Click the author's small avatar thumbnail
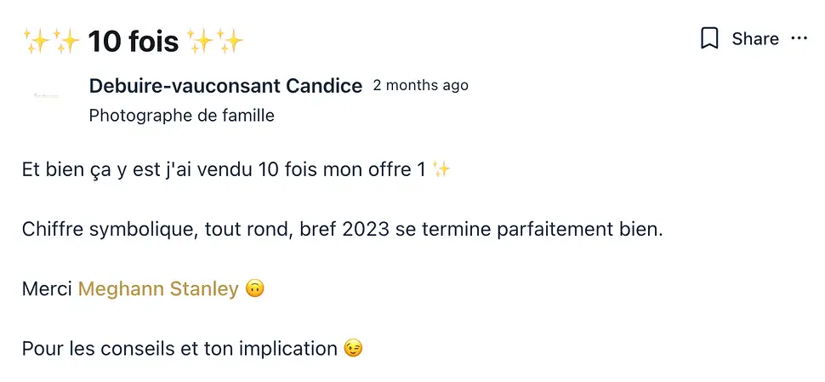The image size is (825, 382). (48, 96)
